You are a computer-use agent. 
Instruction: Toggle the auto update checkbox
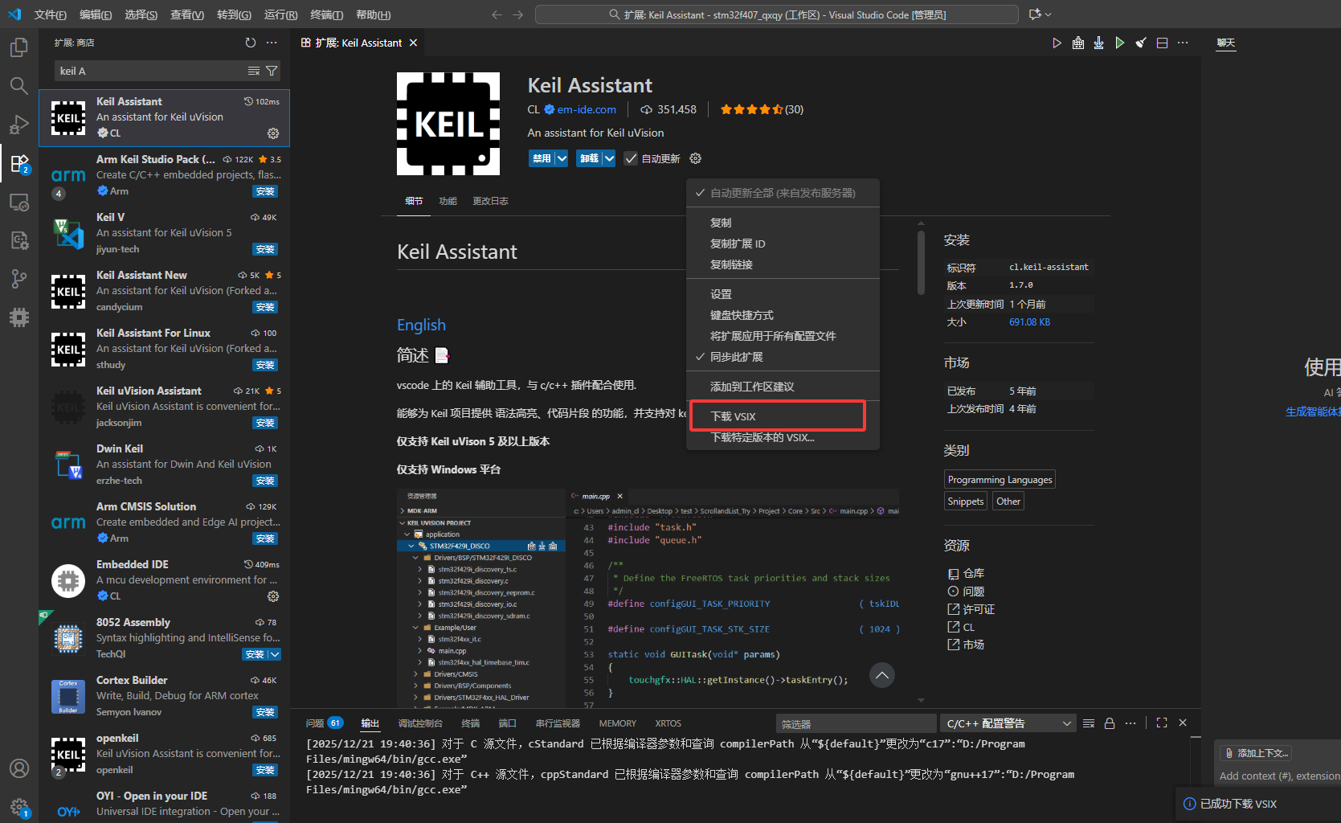[x=631, y=158]
